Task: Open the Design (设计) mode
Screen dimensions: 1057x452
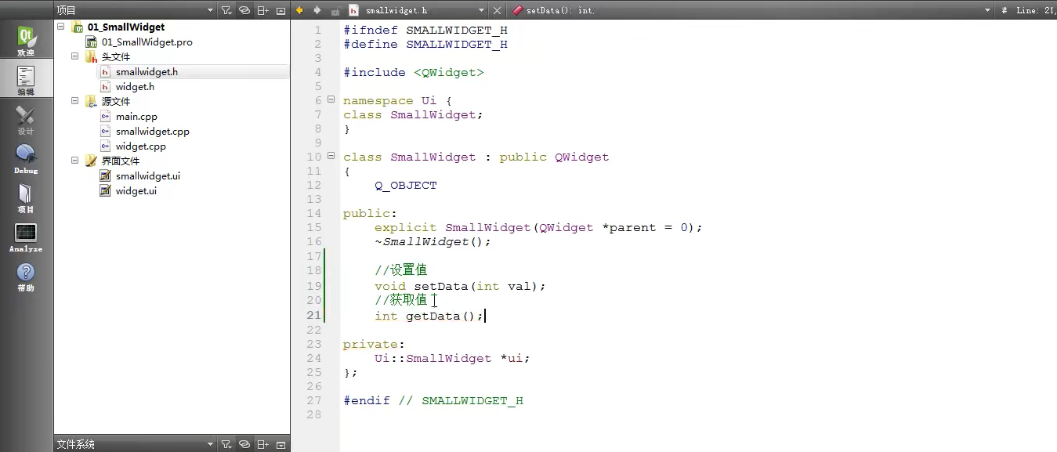Action: coord(26,119)
